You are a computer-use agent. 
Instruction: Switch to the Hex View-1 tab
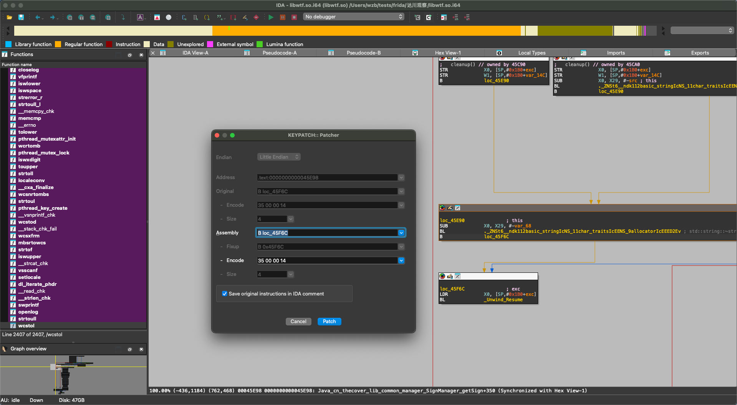point(448,53)
